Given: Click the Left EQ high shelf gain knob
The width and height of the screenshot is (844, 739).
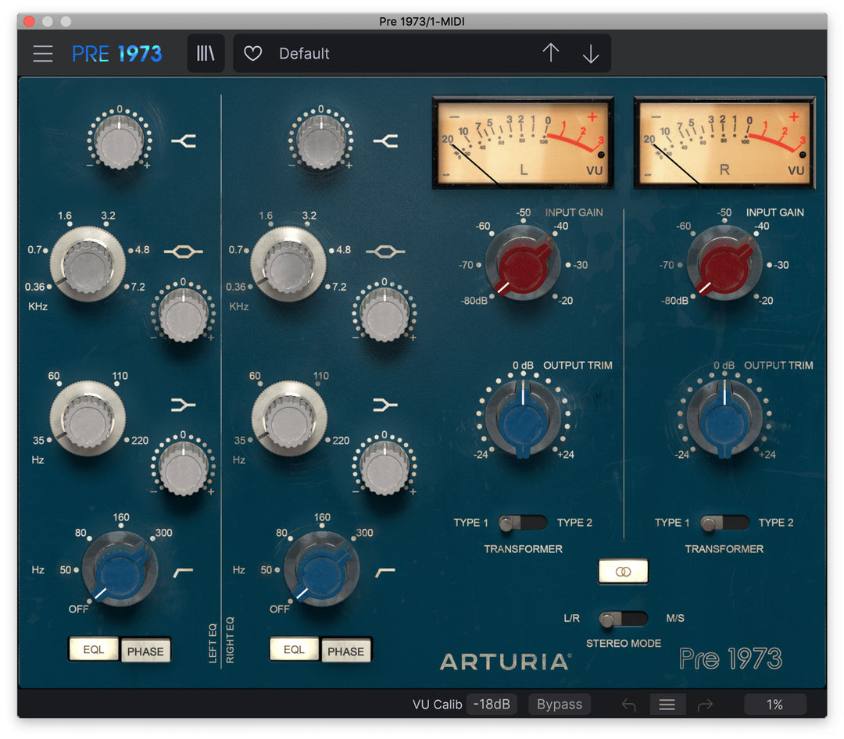Looking at the screenshot, I should tap(119, 141).
